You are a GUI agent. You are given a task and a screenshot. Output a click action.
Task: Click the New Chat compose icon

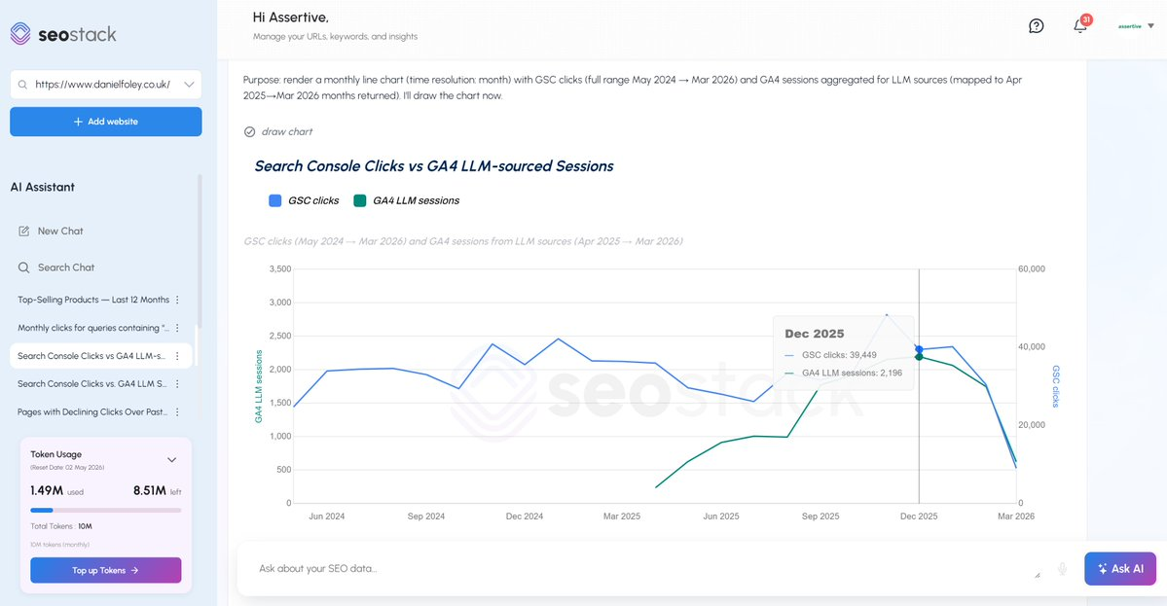[x=24, y=232]
